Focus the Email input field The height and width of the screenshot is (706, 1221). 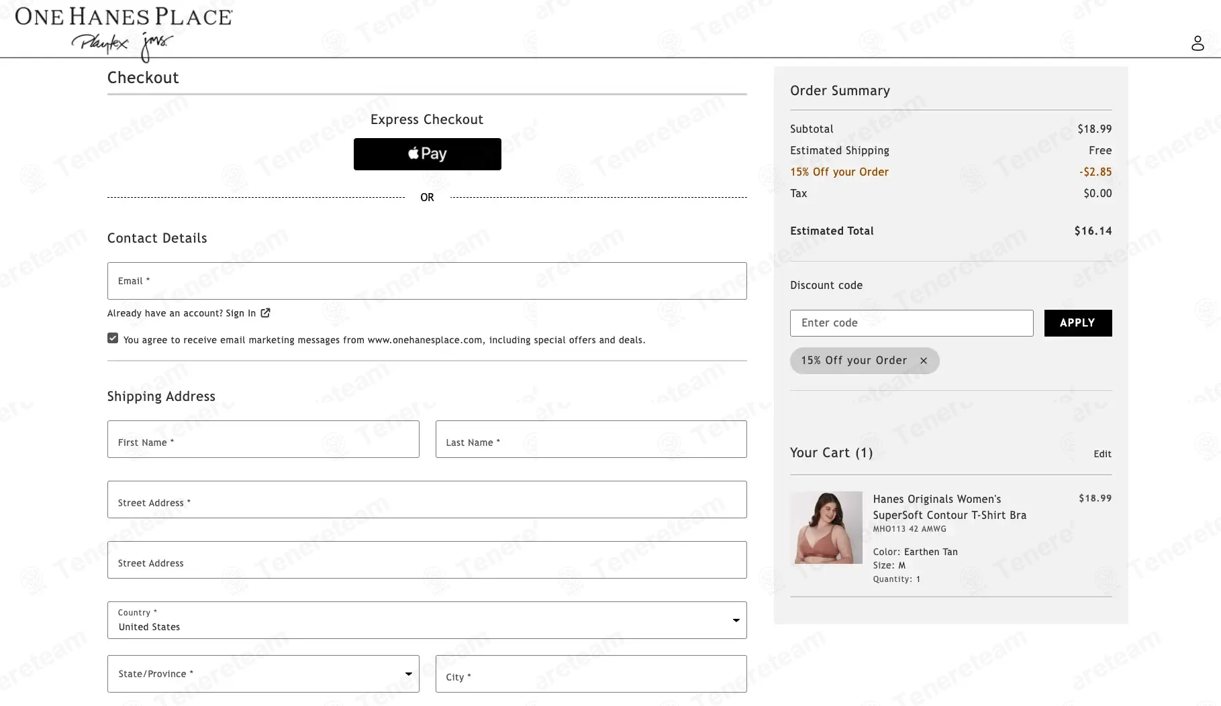click(x=427, y=281)
